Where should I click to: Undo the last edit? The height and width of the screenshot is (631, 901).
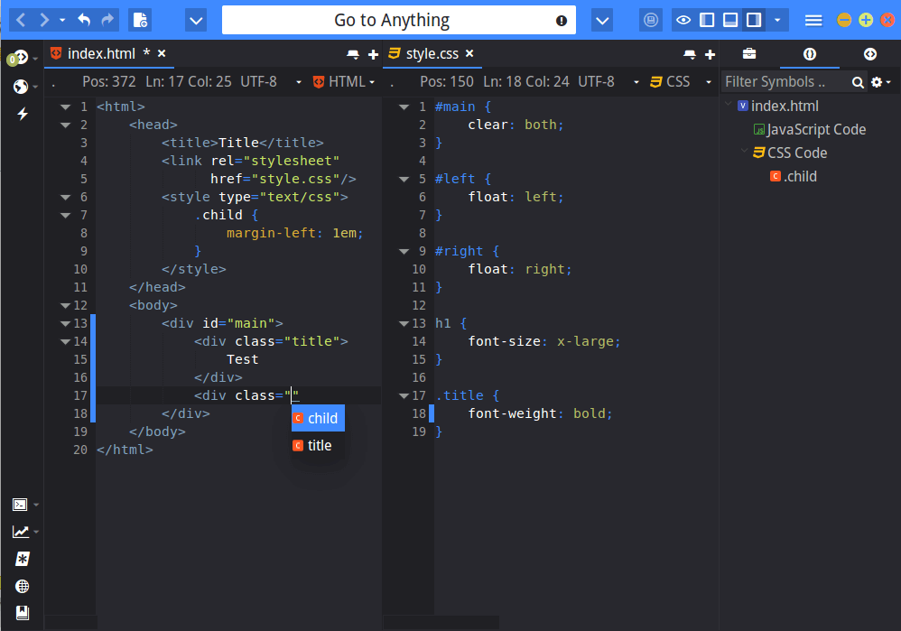click(85, 20)
